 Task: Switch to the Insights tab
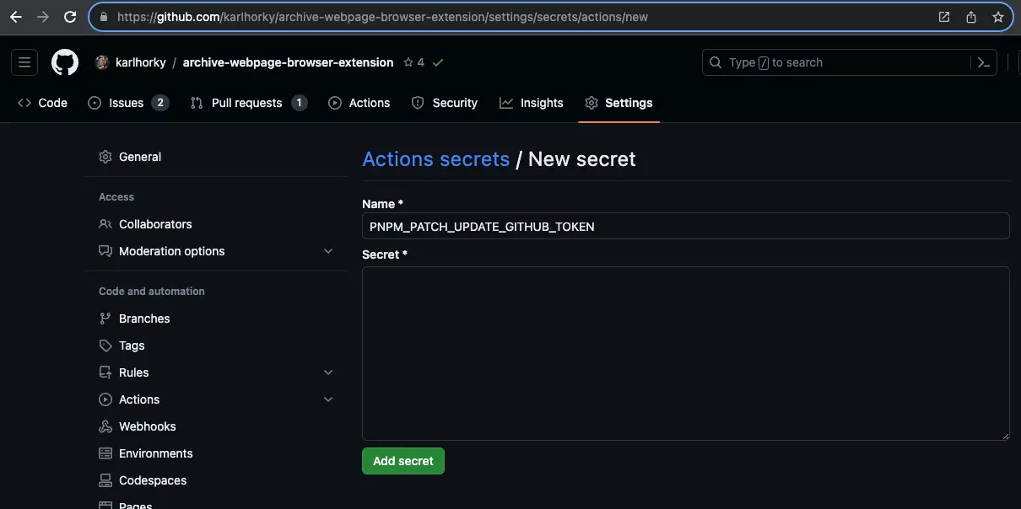(x=531, y=103)
